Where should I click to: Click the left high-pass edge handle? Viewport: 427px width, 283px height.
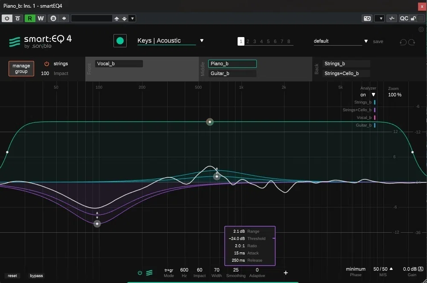(x=7, y=152)
